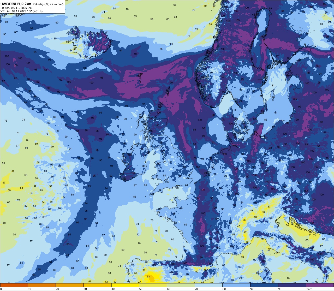Click the 30–40 golden legend segment
The image size is (334, 291).
97,285
